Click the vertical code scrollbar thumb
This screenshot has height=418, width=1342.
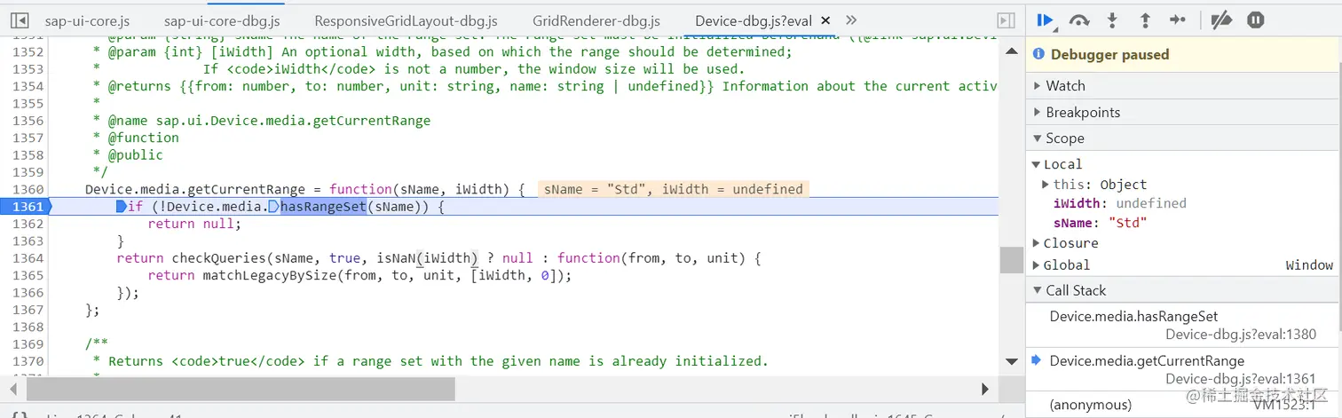pos(1011,260)
